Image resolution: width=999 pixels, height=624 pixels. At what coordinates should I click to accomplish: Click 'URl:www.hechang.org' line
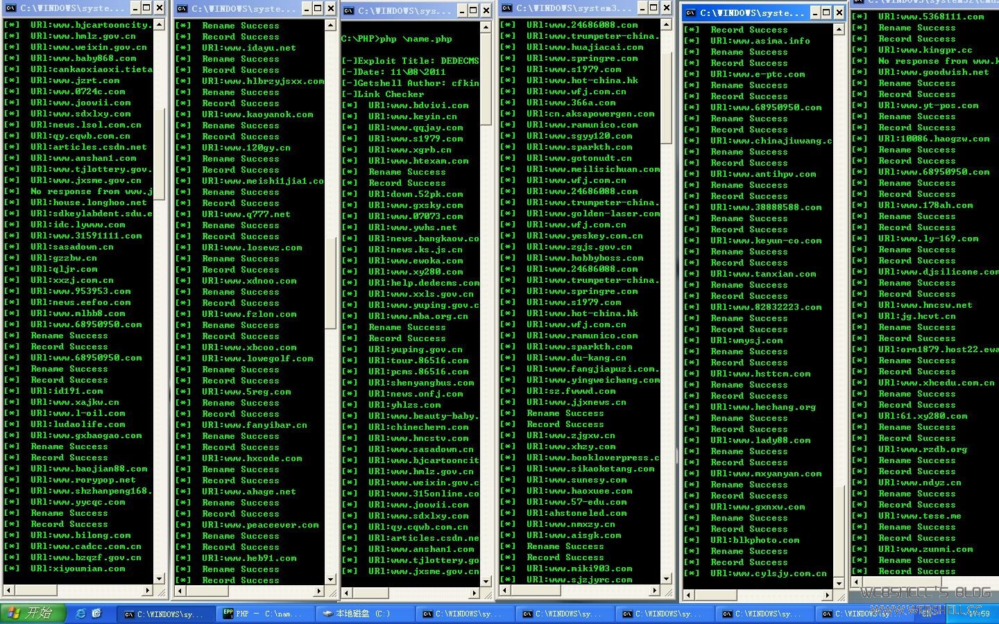pos(763,407)
